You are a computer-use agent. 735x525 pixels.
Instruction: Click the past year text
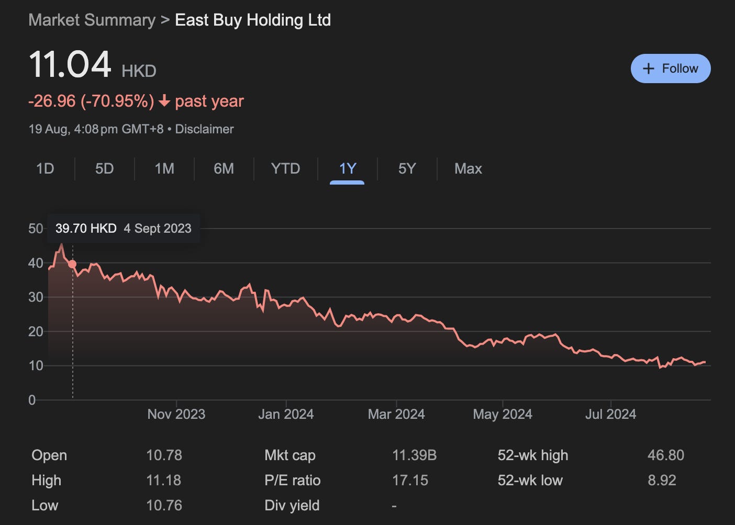209,101
